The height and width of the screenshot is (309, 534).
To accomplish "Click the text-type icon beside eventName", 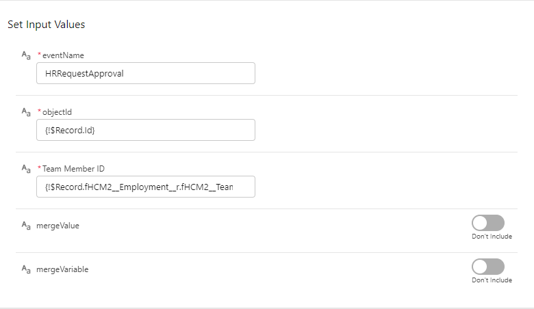I will [26, 55].
